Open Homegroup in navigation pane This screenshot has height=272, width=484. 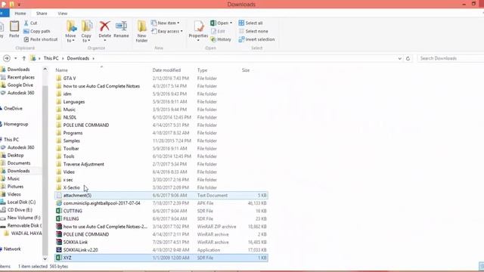coord(16,124)
